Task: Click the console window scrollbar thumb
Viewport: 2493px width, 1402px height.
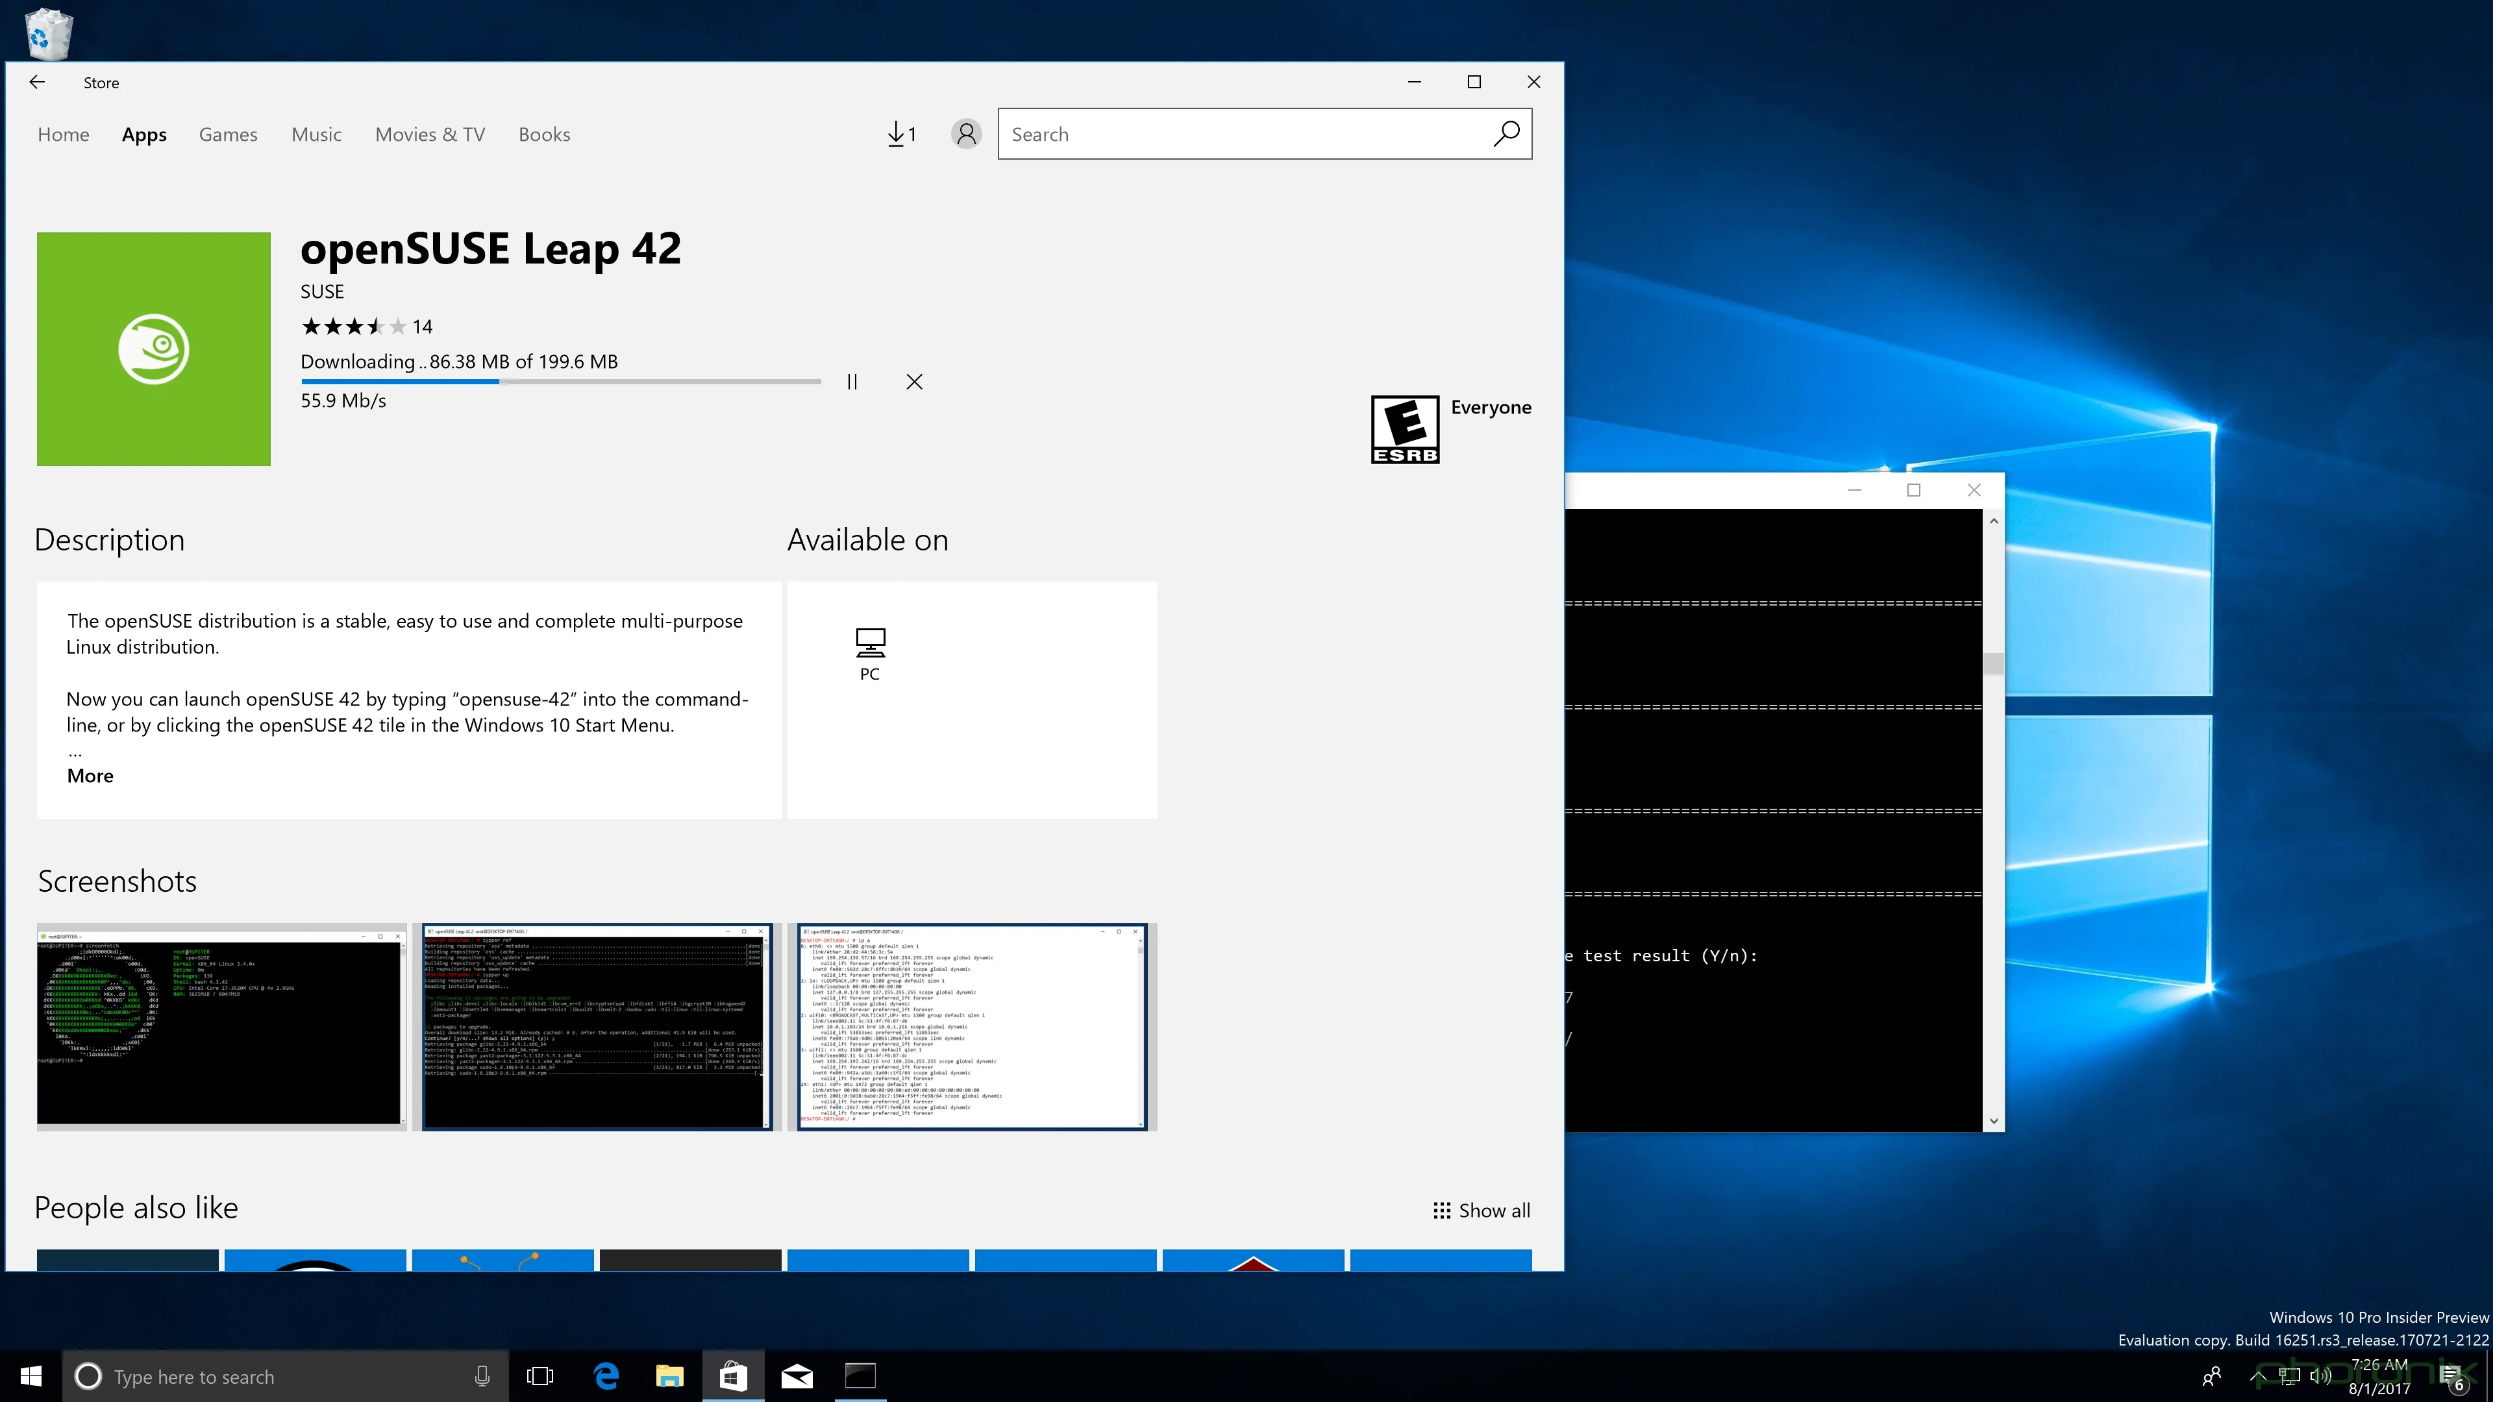Action: 1994,664
